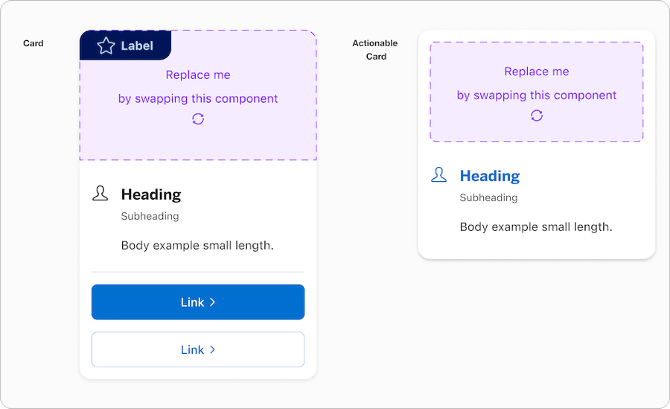
Task: Select the 'Card' component label
Action: [33, 43]
